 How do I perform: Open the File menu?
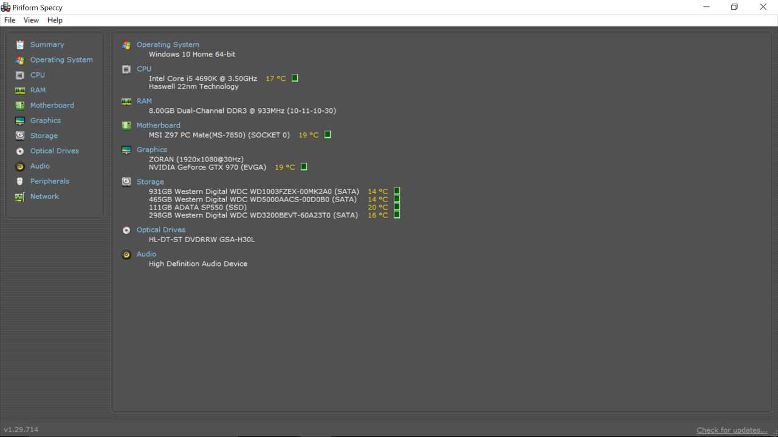tap(10, 20)
